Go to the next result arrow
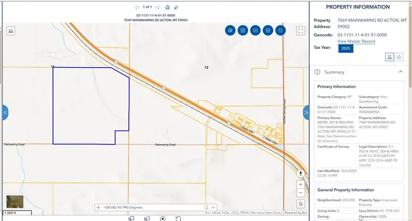The height and width of the screenshot is (221, 412). click(158, 7)
